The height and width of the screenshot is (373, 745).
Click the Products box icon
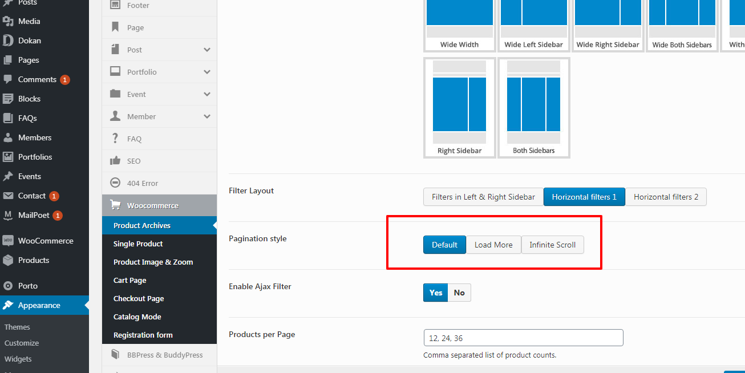[x=8, y=260]
